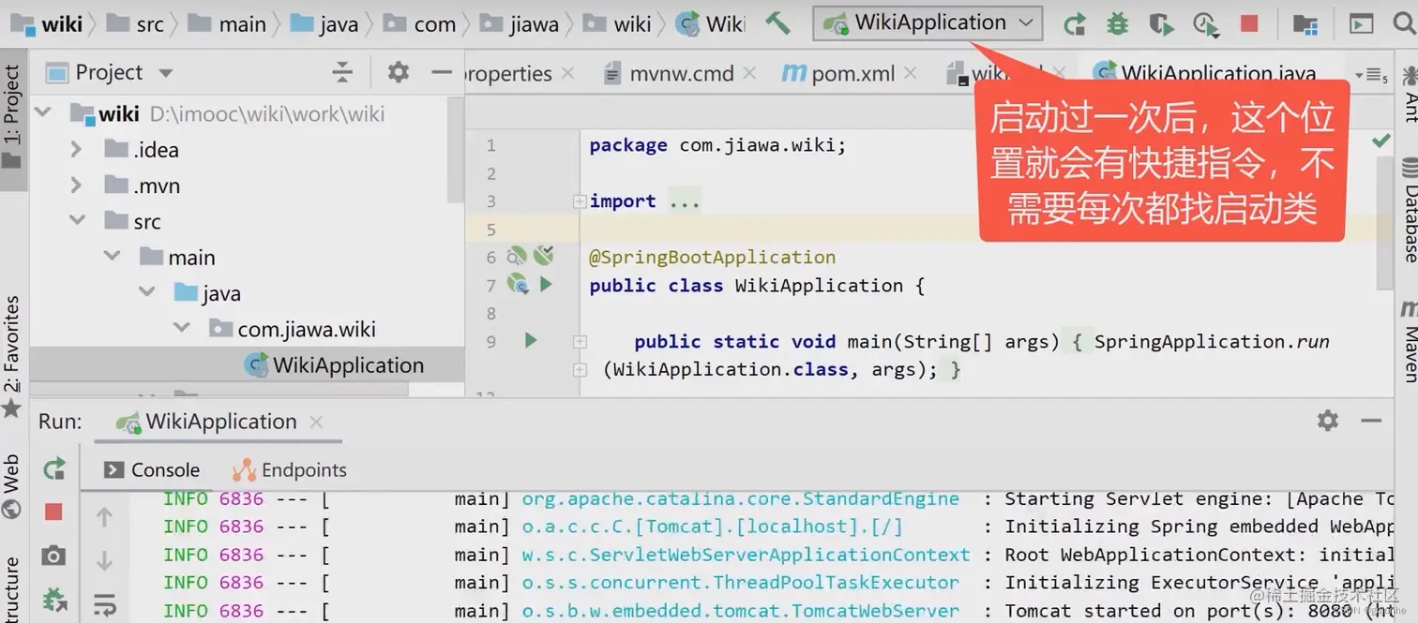Jump down the stack trace with the down arrow
The height and width of the screenshot is (623, 1418).
(x=104, y=560)
